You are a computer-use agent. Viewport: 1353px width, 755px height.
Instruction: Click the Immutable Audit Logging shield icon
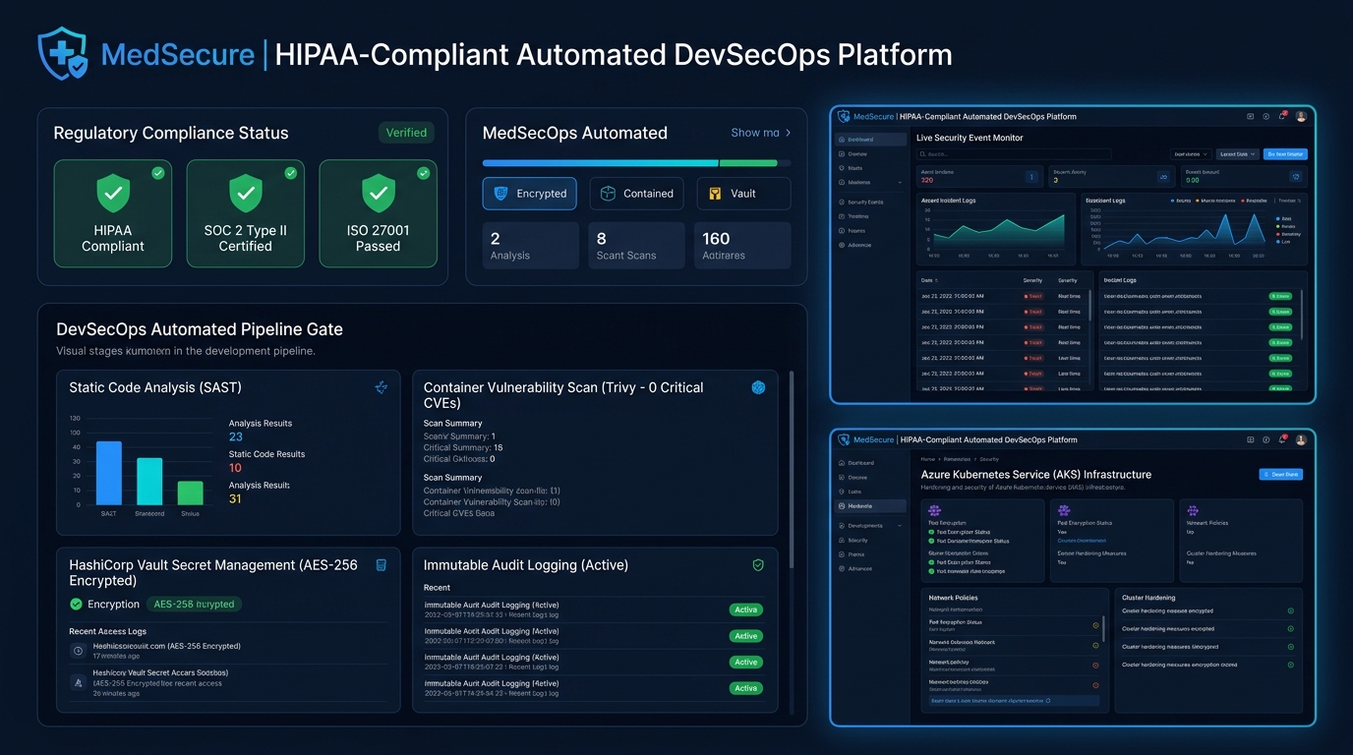click(758, 565)
